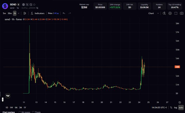Switch chart to Price mode
The width and height of the screenshot is (185, 113).
pos(50,13)
